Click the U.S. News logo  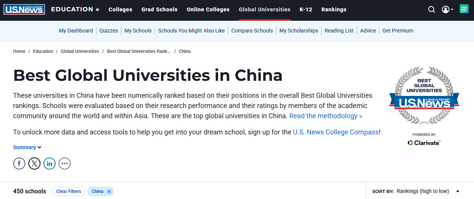(24, 9)
